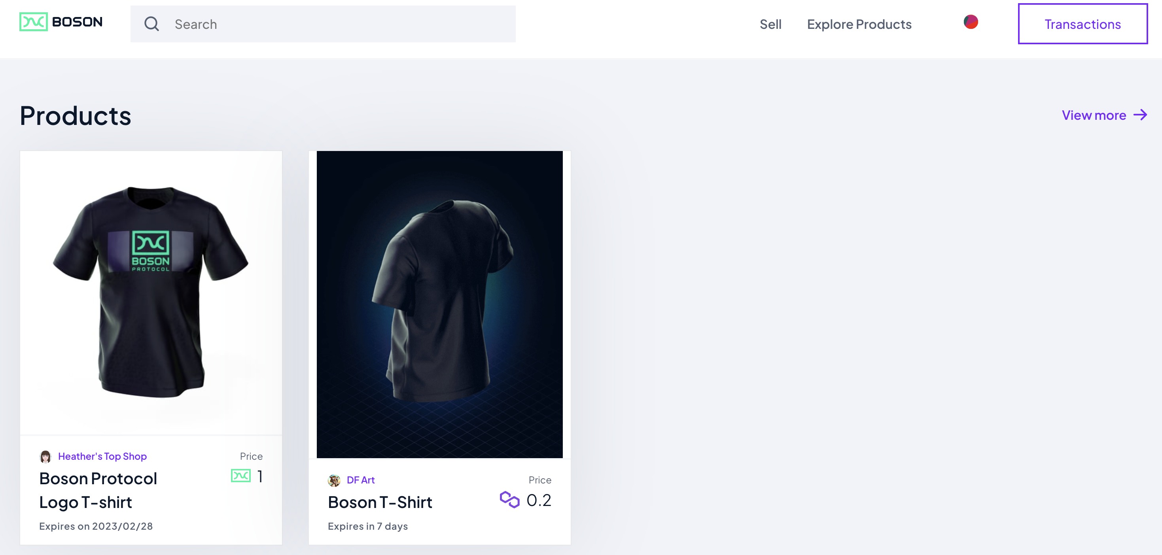Click the Boson logo in the header

pos(61,22)
